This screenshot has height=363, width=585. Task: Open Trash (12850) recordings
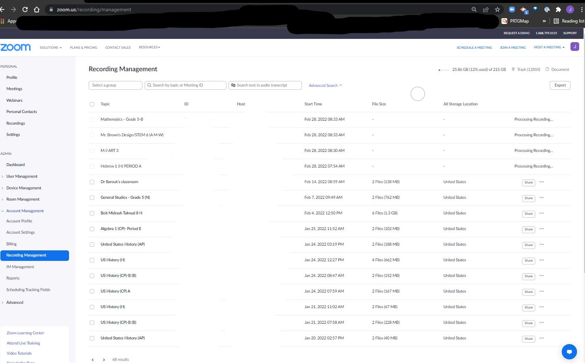(x=526, y=69)
